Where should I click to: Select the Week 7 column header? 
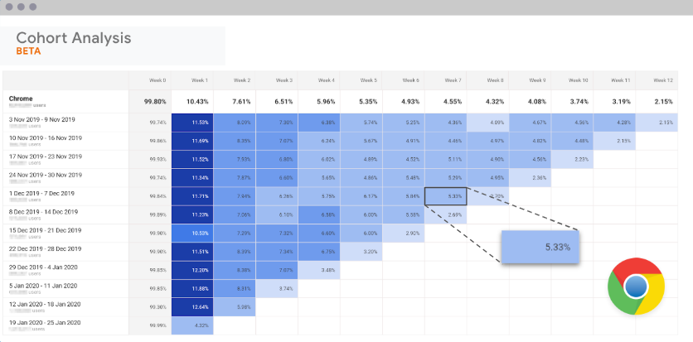point(453,80)
